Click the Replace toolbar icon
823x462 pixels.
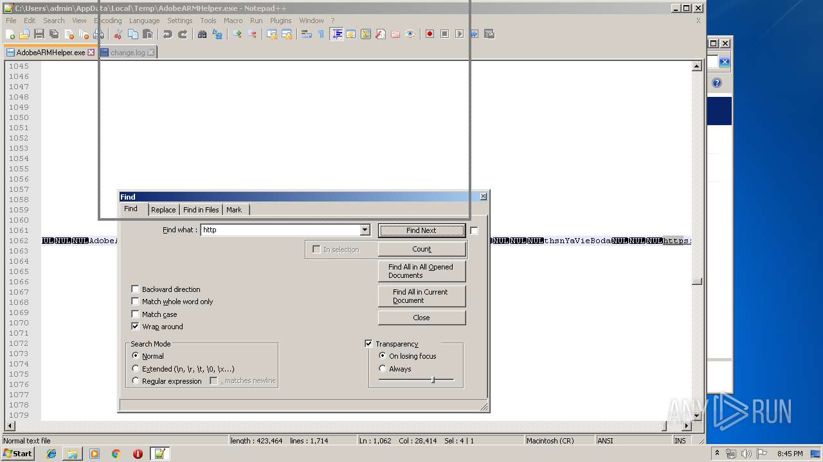217,34
